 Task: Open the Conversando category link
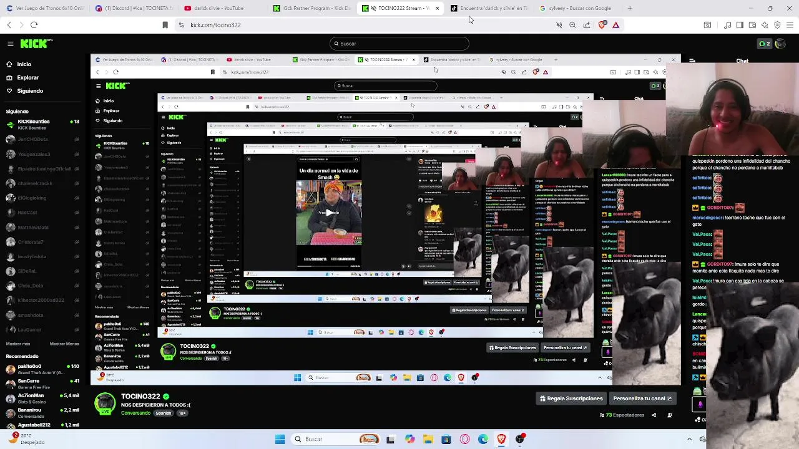[x=135, y=413]
